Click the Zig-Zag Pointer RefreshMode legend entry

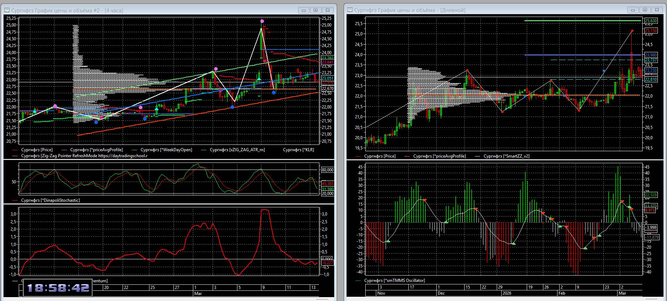point(84,155)
